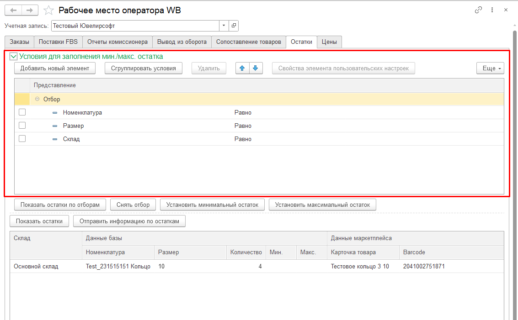Add page to favorites with star icon

(x=48, y=10)
